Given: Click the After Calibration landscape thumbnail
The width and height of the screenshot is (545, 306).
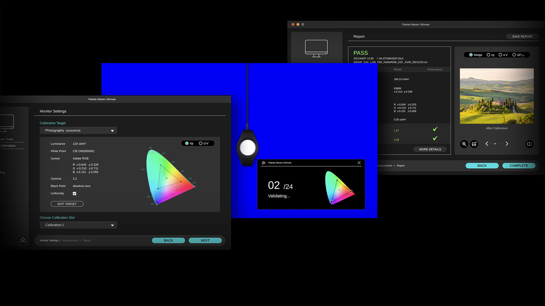Looking at the screenshot, I should pos(496,96).
